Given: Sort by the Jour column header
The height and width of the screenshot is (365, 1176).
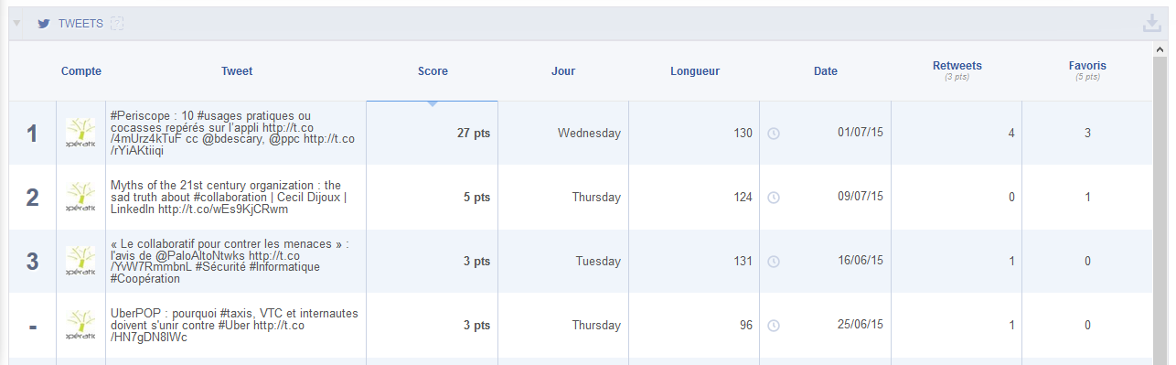Looking at the screenshot, I should point(563,71).
